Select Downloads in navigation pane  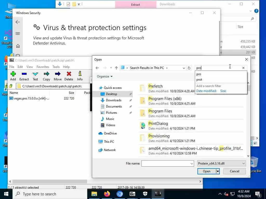[x=114, y=100]
